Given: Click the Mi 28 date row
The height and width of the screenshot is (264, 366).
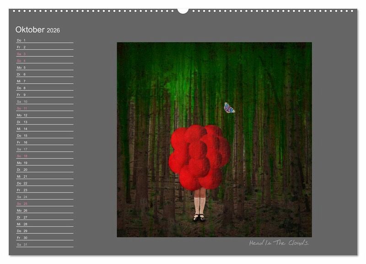Looking at the screenshot, I should (44, 224).
